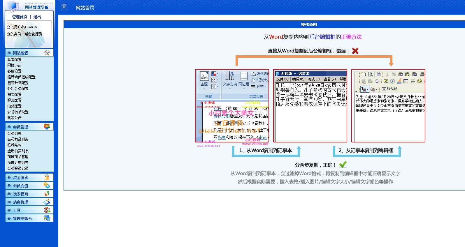This screenshot has width=465, height=247.
Task: Go to 管理首页 link
Action: (x=20, y=17)
